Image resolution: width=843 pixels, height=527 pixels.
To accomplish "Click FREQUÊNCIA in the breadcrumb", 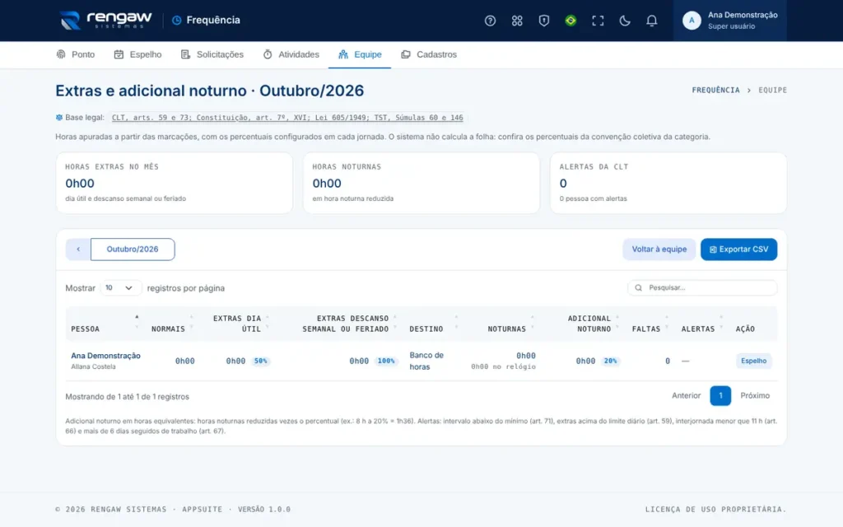I will click(x=715, y=91).
